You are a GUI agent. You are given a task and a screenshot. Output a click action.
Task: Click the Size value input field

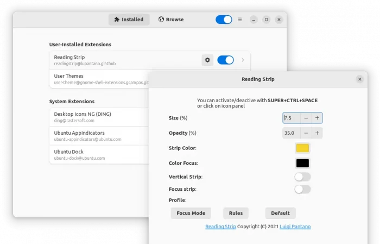291,118
